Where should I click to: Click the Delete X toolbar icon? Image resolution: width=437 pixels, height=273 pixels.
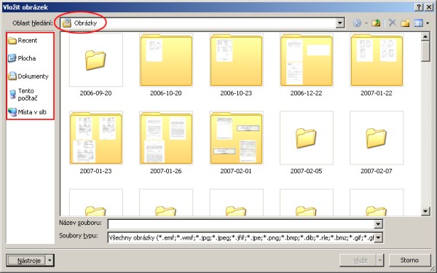[x=393, y=23]
